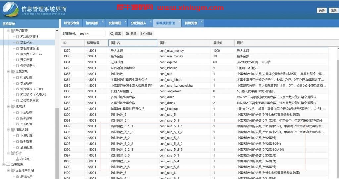
Task: Click the 注销 logout button
Action: click(333, 10)
